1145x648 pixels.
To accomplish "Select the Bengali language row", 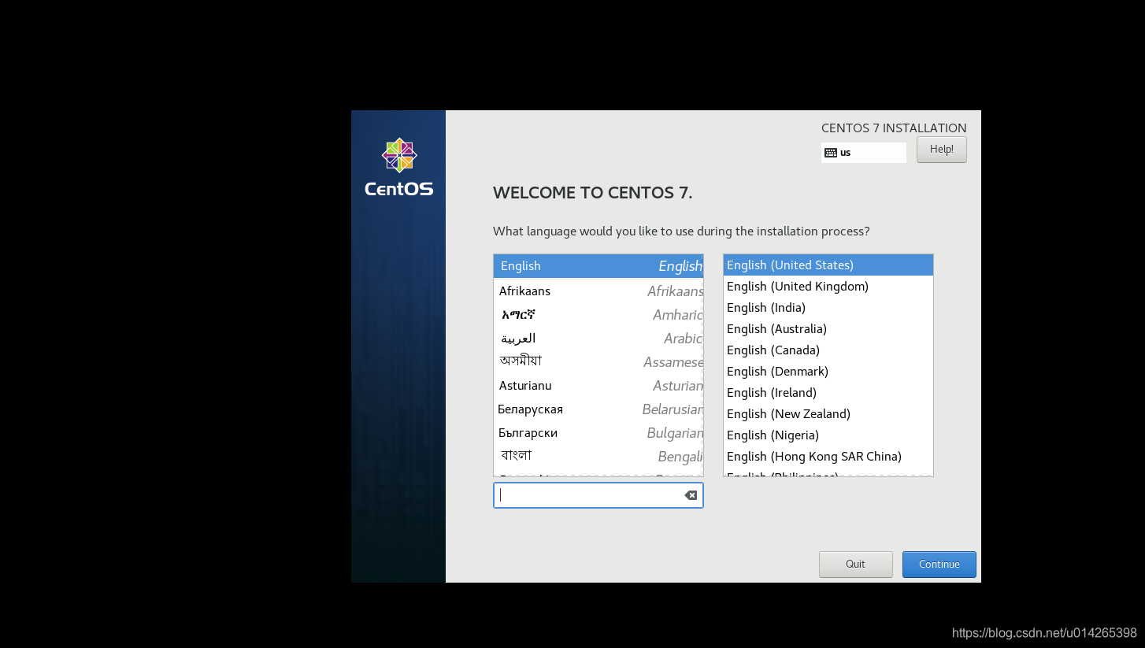I will click(x=598, y=457).
